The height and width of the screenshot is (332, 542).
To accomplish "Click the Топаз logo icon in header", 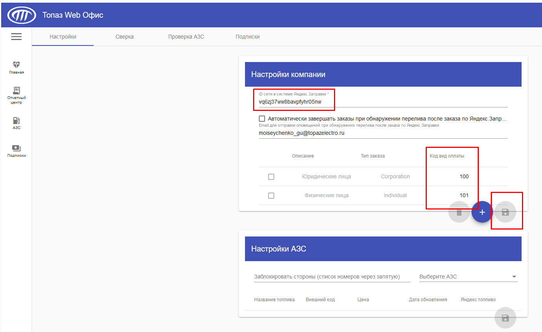I will (x=22, y=15).
